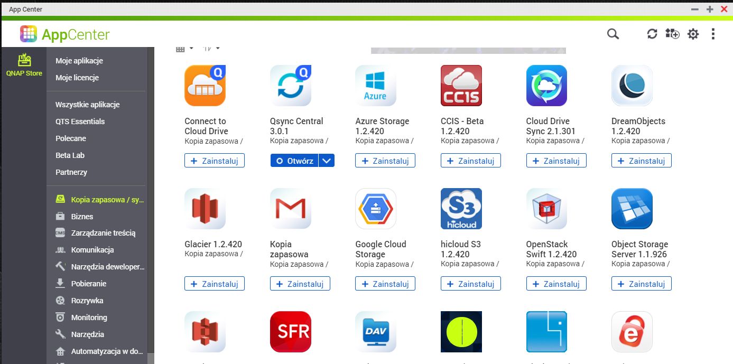
Task: Open the sort order dropdown
Action: [211, 49]
